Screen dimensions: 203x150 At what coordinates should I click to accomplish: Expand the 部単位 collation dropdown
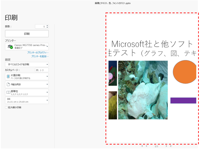pyautogui.click(x=27, y=92)
